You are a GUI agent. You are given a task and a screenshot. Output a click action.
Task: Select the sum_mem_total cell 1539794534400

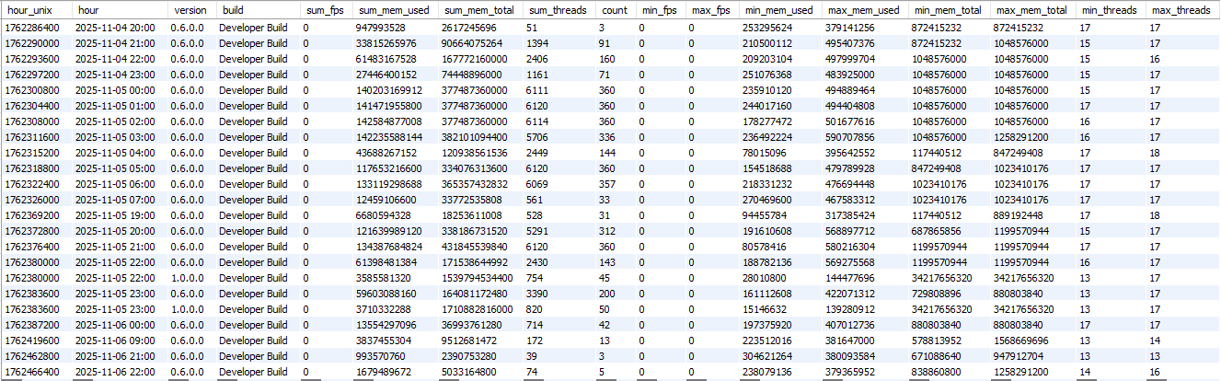[482, 278]
